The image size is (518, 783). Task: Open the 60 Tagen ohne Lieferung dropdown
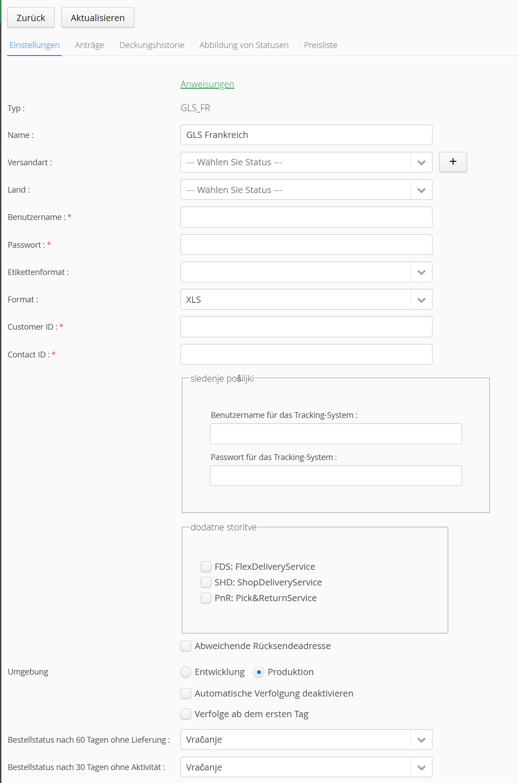306,740
